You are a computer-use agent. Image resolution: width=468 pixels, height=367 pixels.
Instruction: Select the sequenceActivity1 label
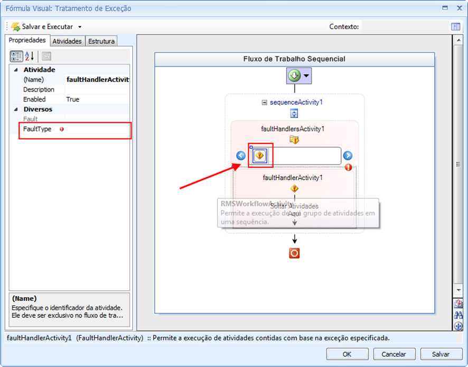296,102
